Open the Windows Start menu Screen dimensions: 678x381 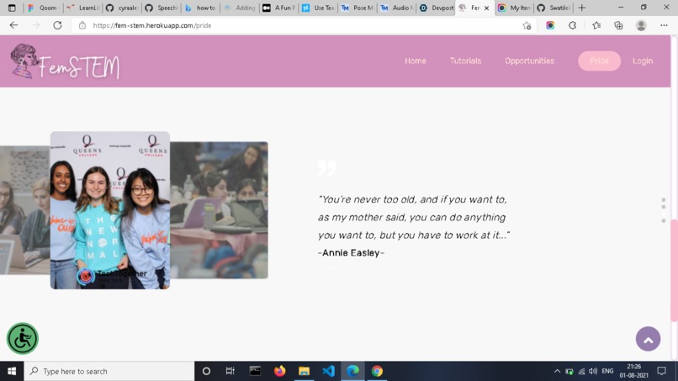point(12,371)
